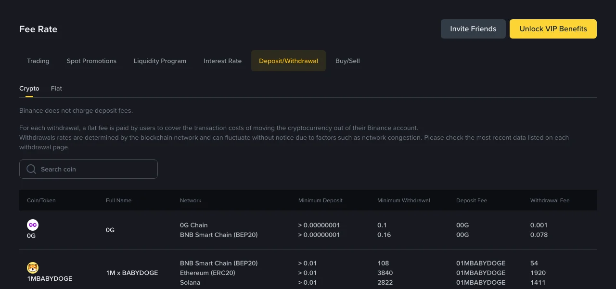This screenshot has width=616, height=289.
Task: Click the 54 withdrawal fee value
Action: pos(534,263)
